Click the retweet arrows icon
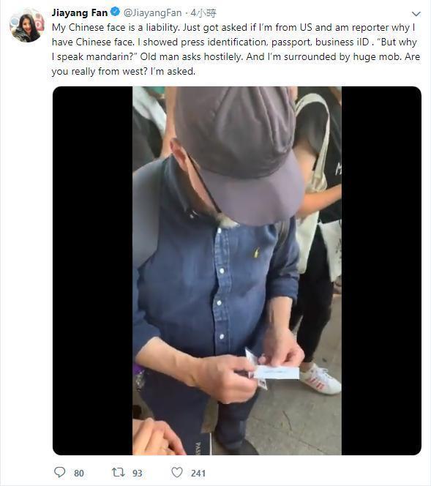The height and width of the screenshot is (486, 431). coord(118,472)
